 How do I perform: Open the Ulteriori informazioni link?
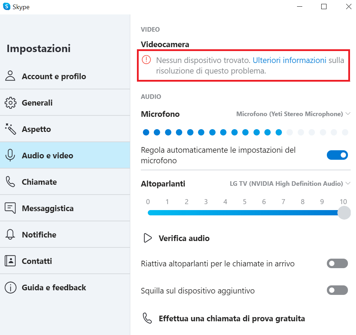(x=289, y=60)
